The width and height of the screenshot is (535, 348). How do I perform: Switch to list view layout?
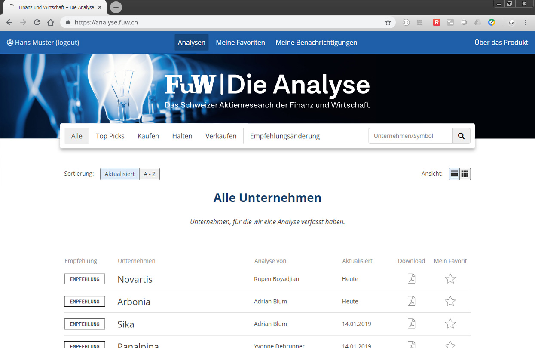point(454,174)
